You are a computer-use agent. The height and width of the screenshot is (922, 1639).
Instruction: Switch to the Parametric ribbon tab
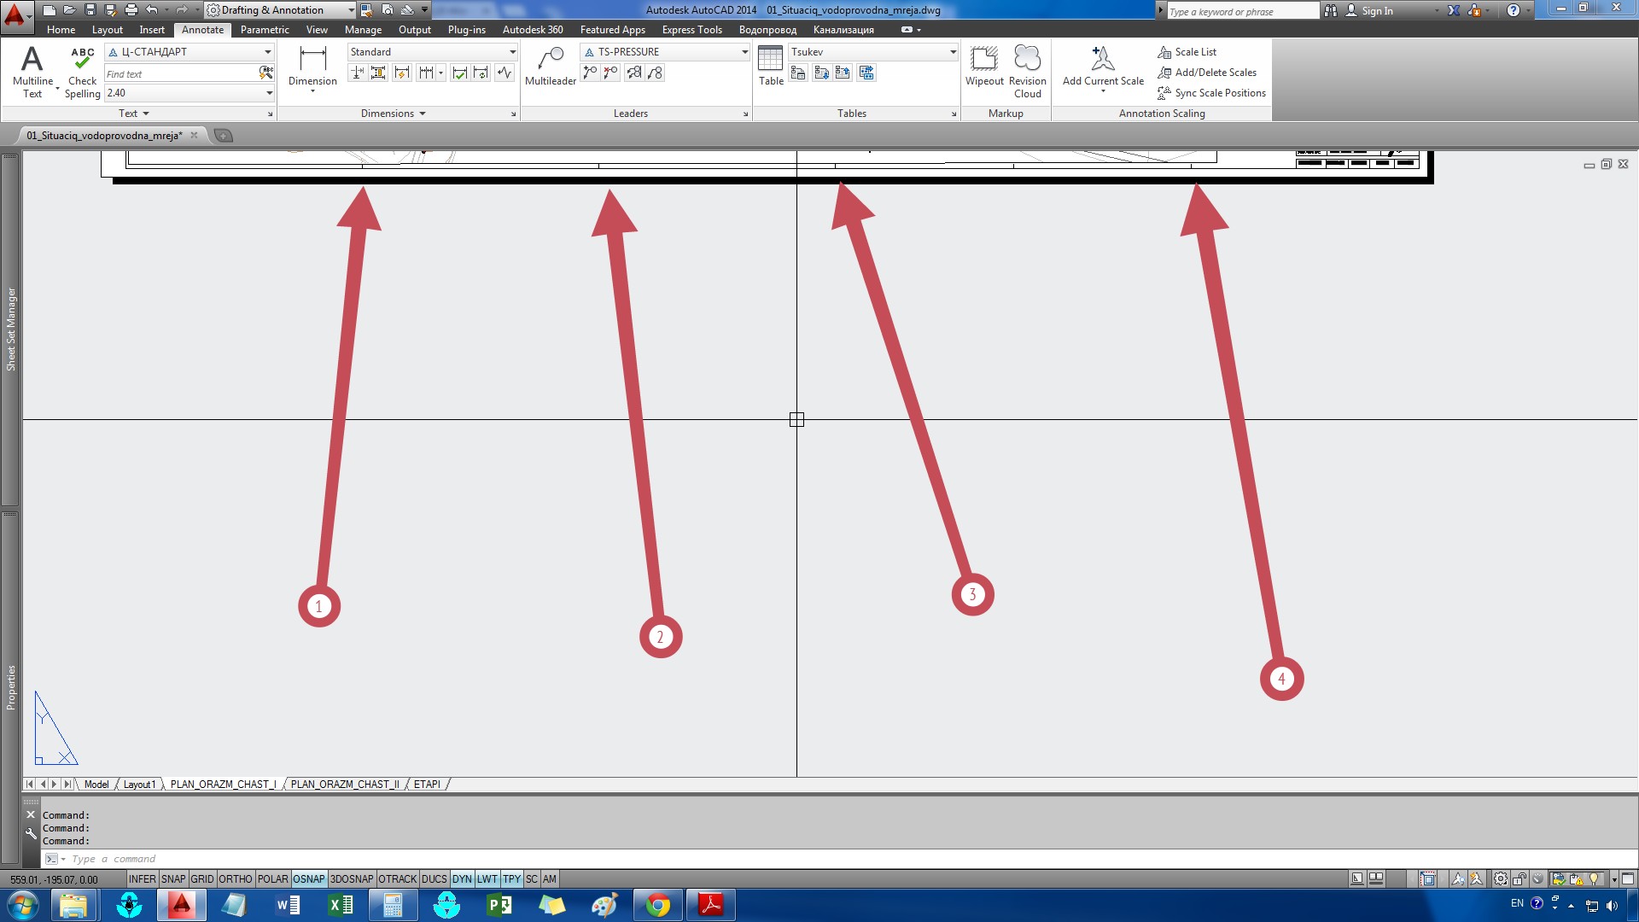(265, 30)
